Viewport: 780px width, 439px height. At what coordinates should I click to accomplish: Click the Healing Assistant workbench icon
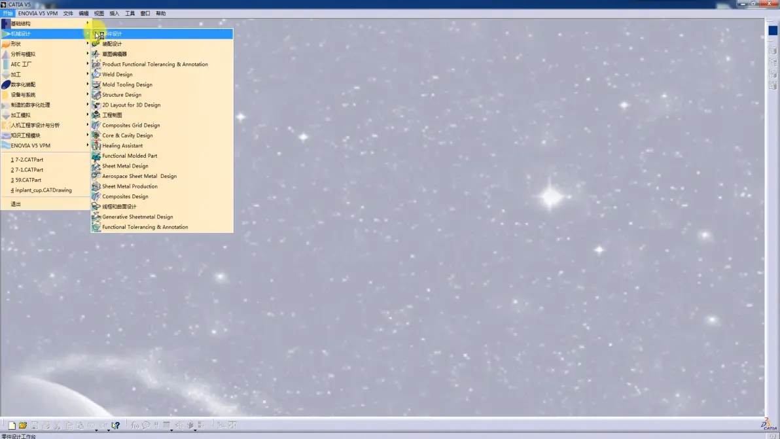coord(96,146)
